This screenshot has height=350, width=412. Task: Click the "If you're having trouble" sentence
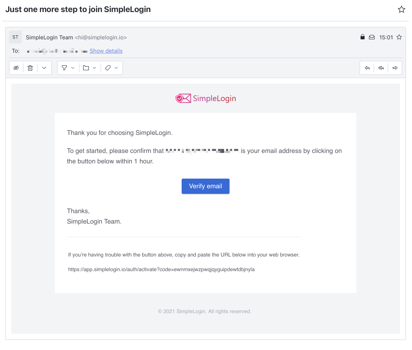(x=184, y=255)
